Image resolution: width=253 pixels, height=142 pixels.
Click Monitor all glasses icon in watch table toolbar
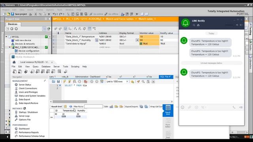(x=89, y=28)
